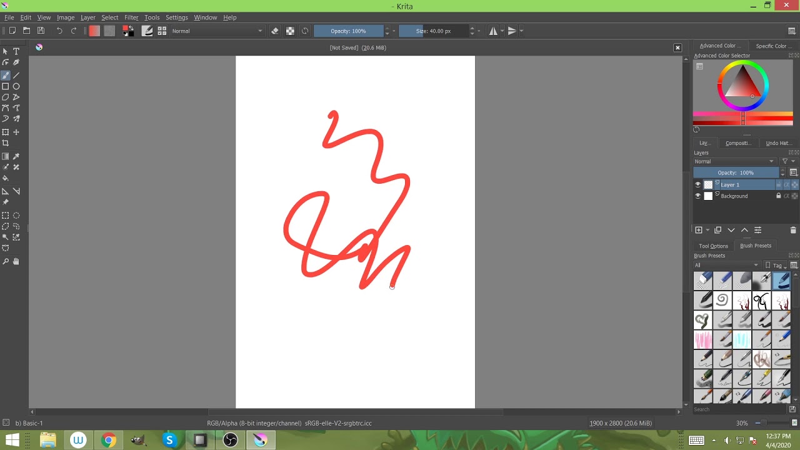
Task: Open the brush preset chooser grid icon
Action: tap(162, 31)
